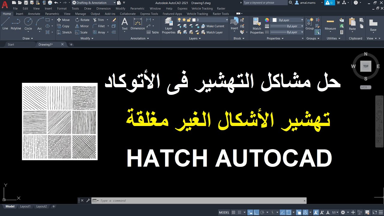Image resolution: width=384 pixels, height=216 pixels.
Task: Click the Mirror tool
Action: pyautogui.click(x=82, y=26)
